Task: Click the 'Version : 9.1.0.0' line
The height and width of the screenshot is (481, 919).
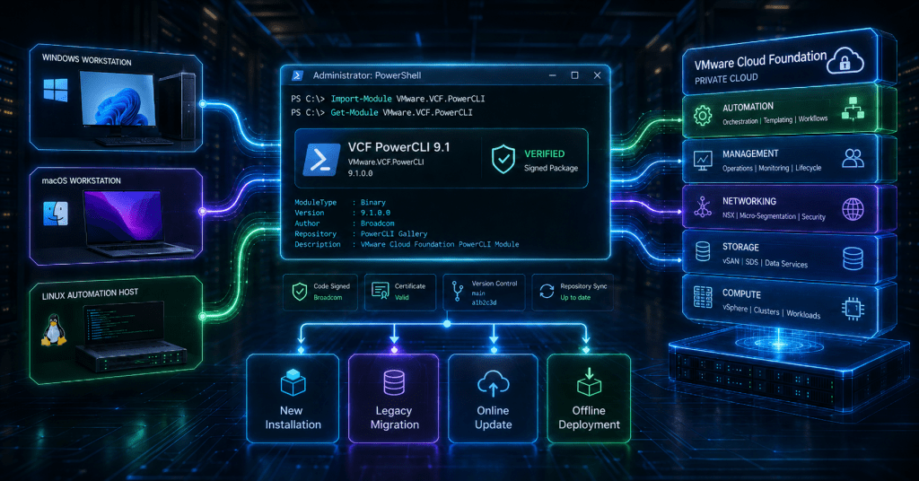Action: coord(342,213)
